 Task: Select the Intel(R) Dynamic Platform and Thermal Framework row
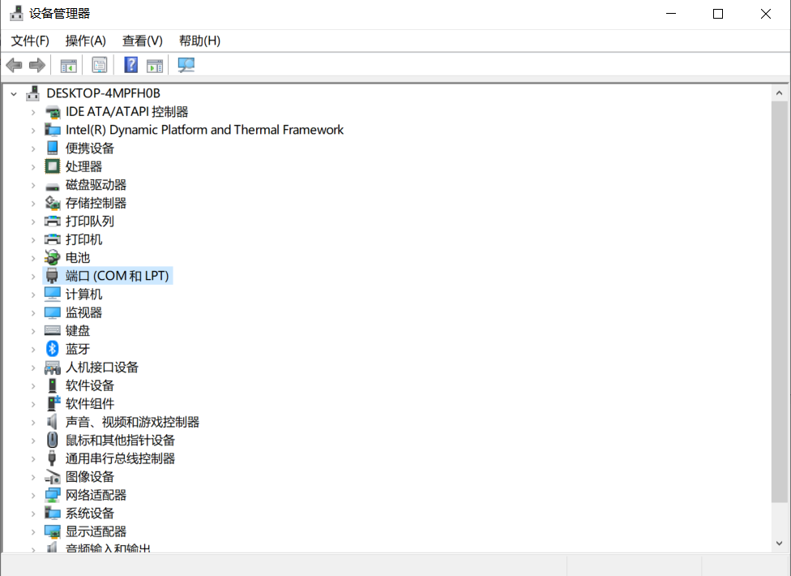coord(204,131)
